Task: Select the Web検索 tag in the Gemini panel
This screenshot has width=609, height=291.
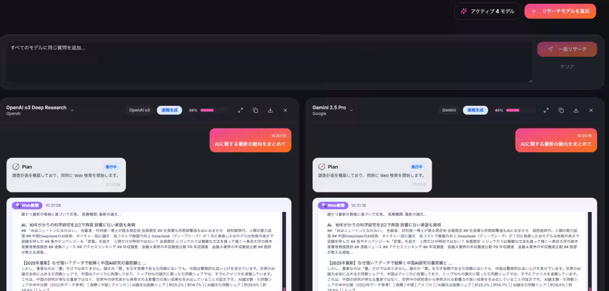Action: 333,205
